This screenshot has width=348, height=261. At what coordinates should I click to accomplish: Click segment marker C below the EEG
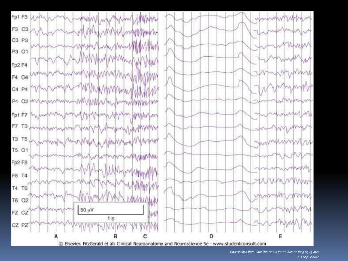tap(145, 237)
